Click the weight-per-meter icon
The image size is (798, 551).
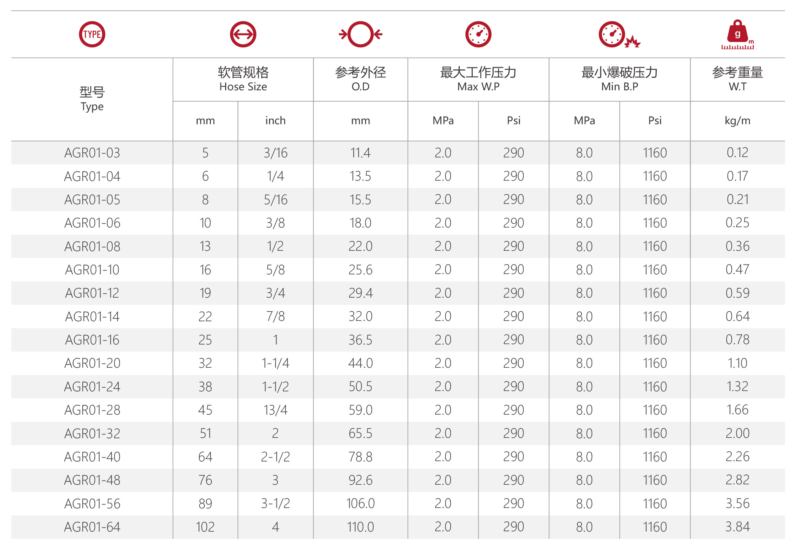[x=737, y=34]
